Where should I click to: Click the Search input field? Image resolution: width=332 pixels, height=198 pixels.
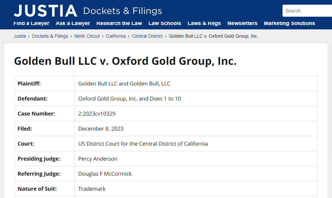pyautogui.click(x=307, y=10)
